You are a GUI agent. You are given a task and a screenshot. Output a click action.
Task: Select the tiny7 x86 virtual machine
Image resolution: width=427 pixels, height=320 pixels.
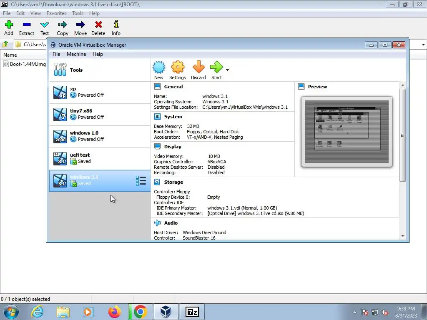pyautogui.click(x=100, y=114)
